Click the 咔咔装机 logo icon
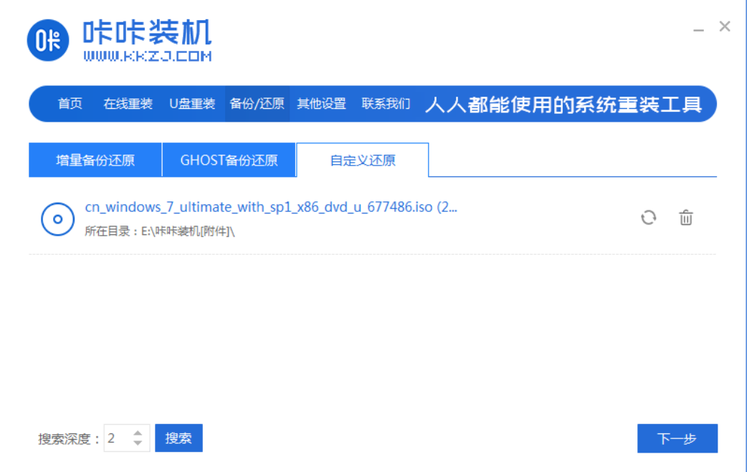The width and height of the screenshot is (747, 472). [x=47, y=41]
